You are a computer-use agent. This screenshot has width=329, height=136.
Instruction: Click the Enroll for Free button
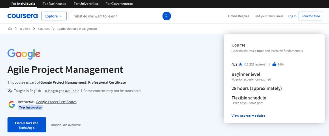[x=27, y=125]
